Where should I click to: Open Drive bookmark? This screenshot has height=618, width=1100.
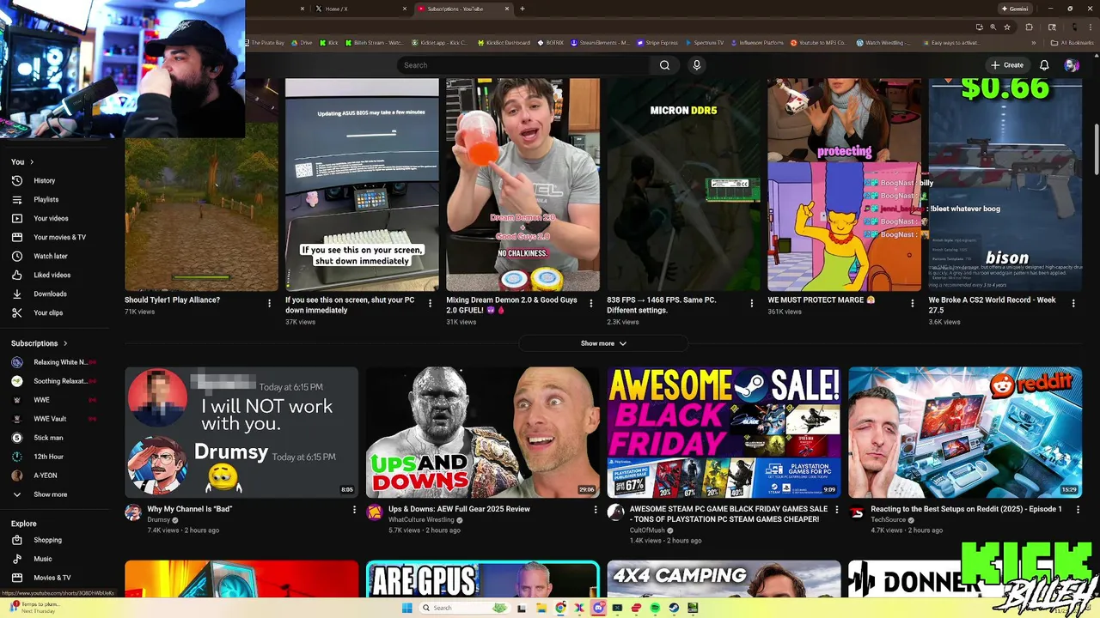[x=302, y=42]
